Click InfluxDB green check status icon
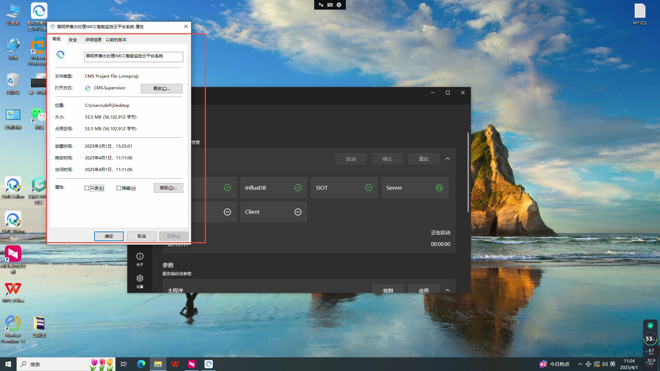The image size is (660, 371). tap(298, 188)
